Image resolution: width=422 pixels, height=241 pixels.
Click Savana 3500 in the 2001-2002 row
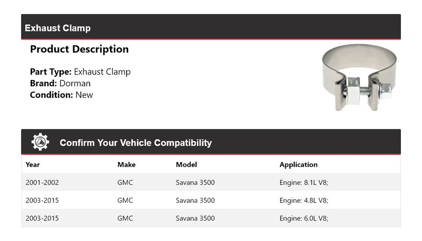pos(195,182)
